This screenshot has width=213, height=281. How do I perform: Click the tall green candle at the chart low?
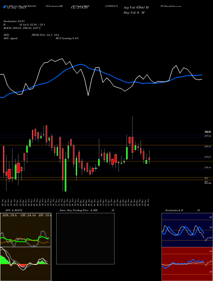click(x=66, y=175)
